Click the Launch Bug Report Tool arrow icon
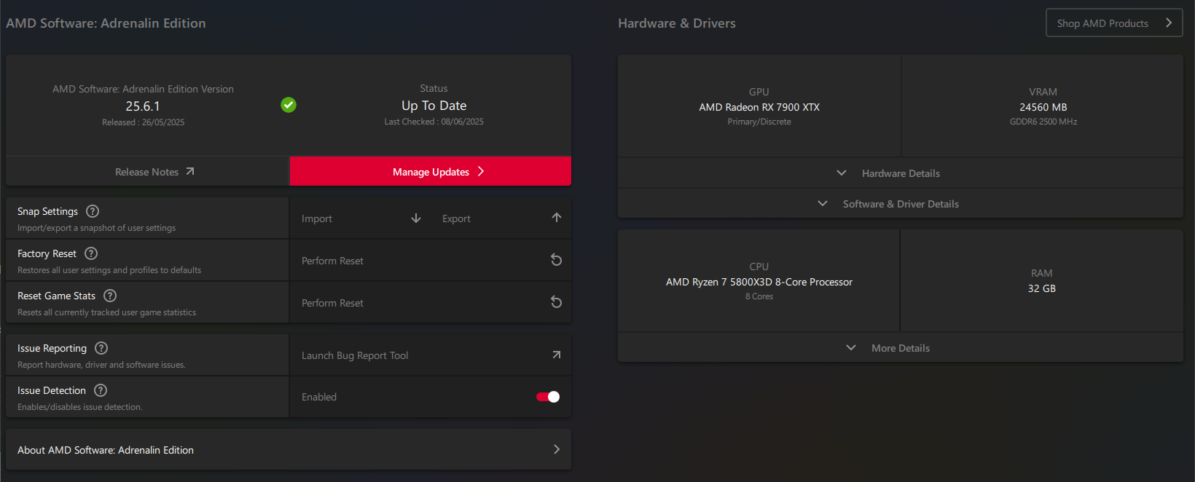Image resolution: width=1195 pixels, height=482 pixels. coord(556,355)
